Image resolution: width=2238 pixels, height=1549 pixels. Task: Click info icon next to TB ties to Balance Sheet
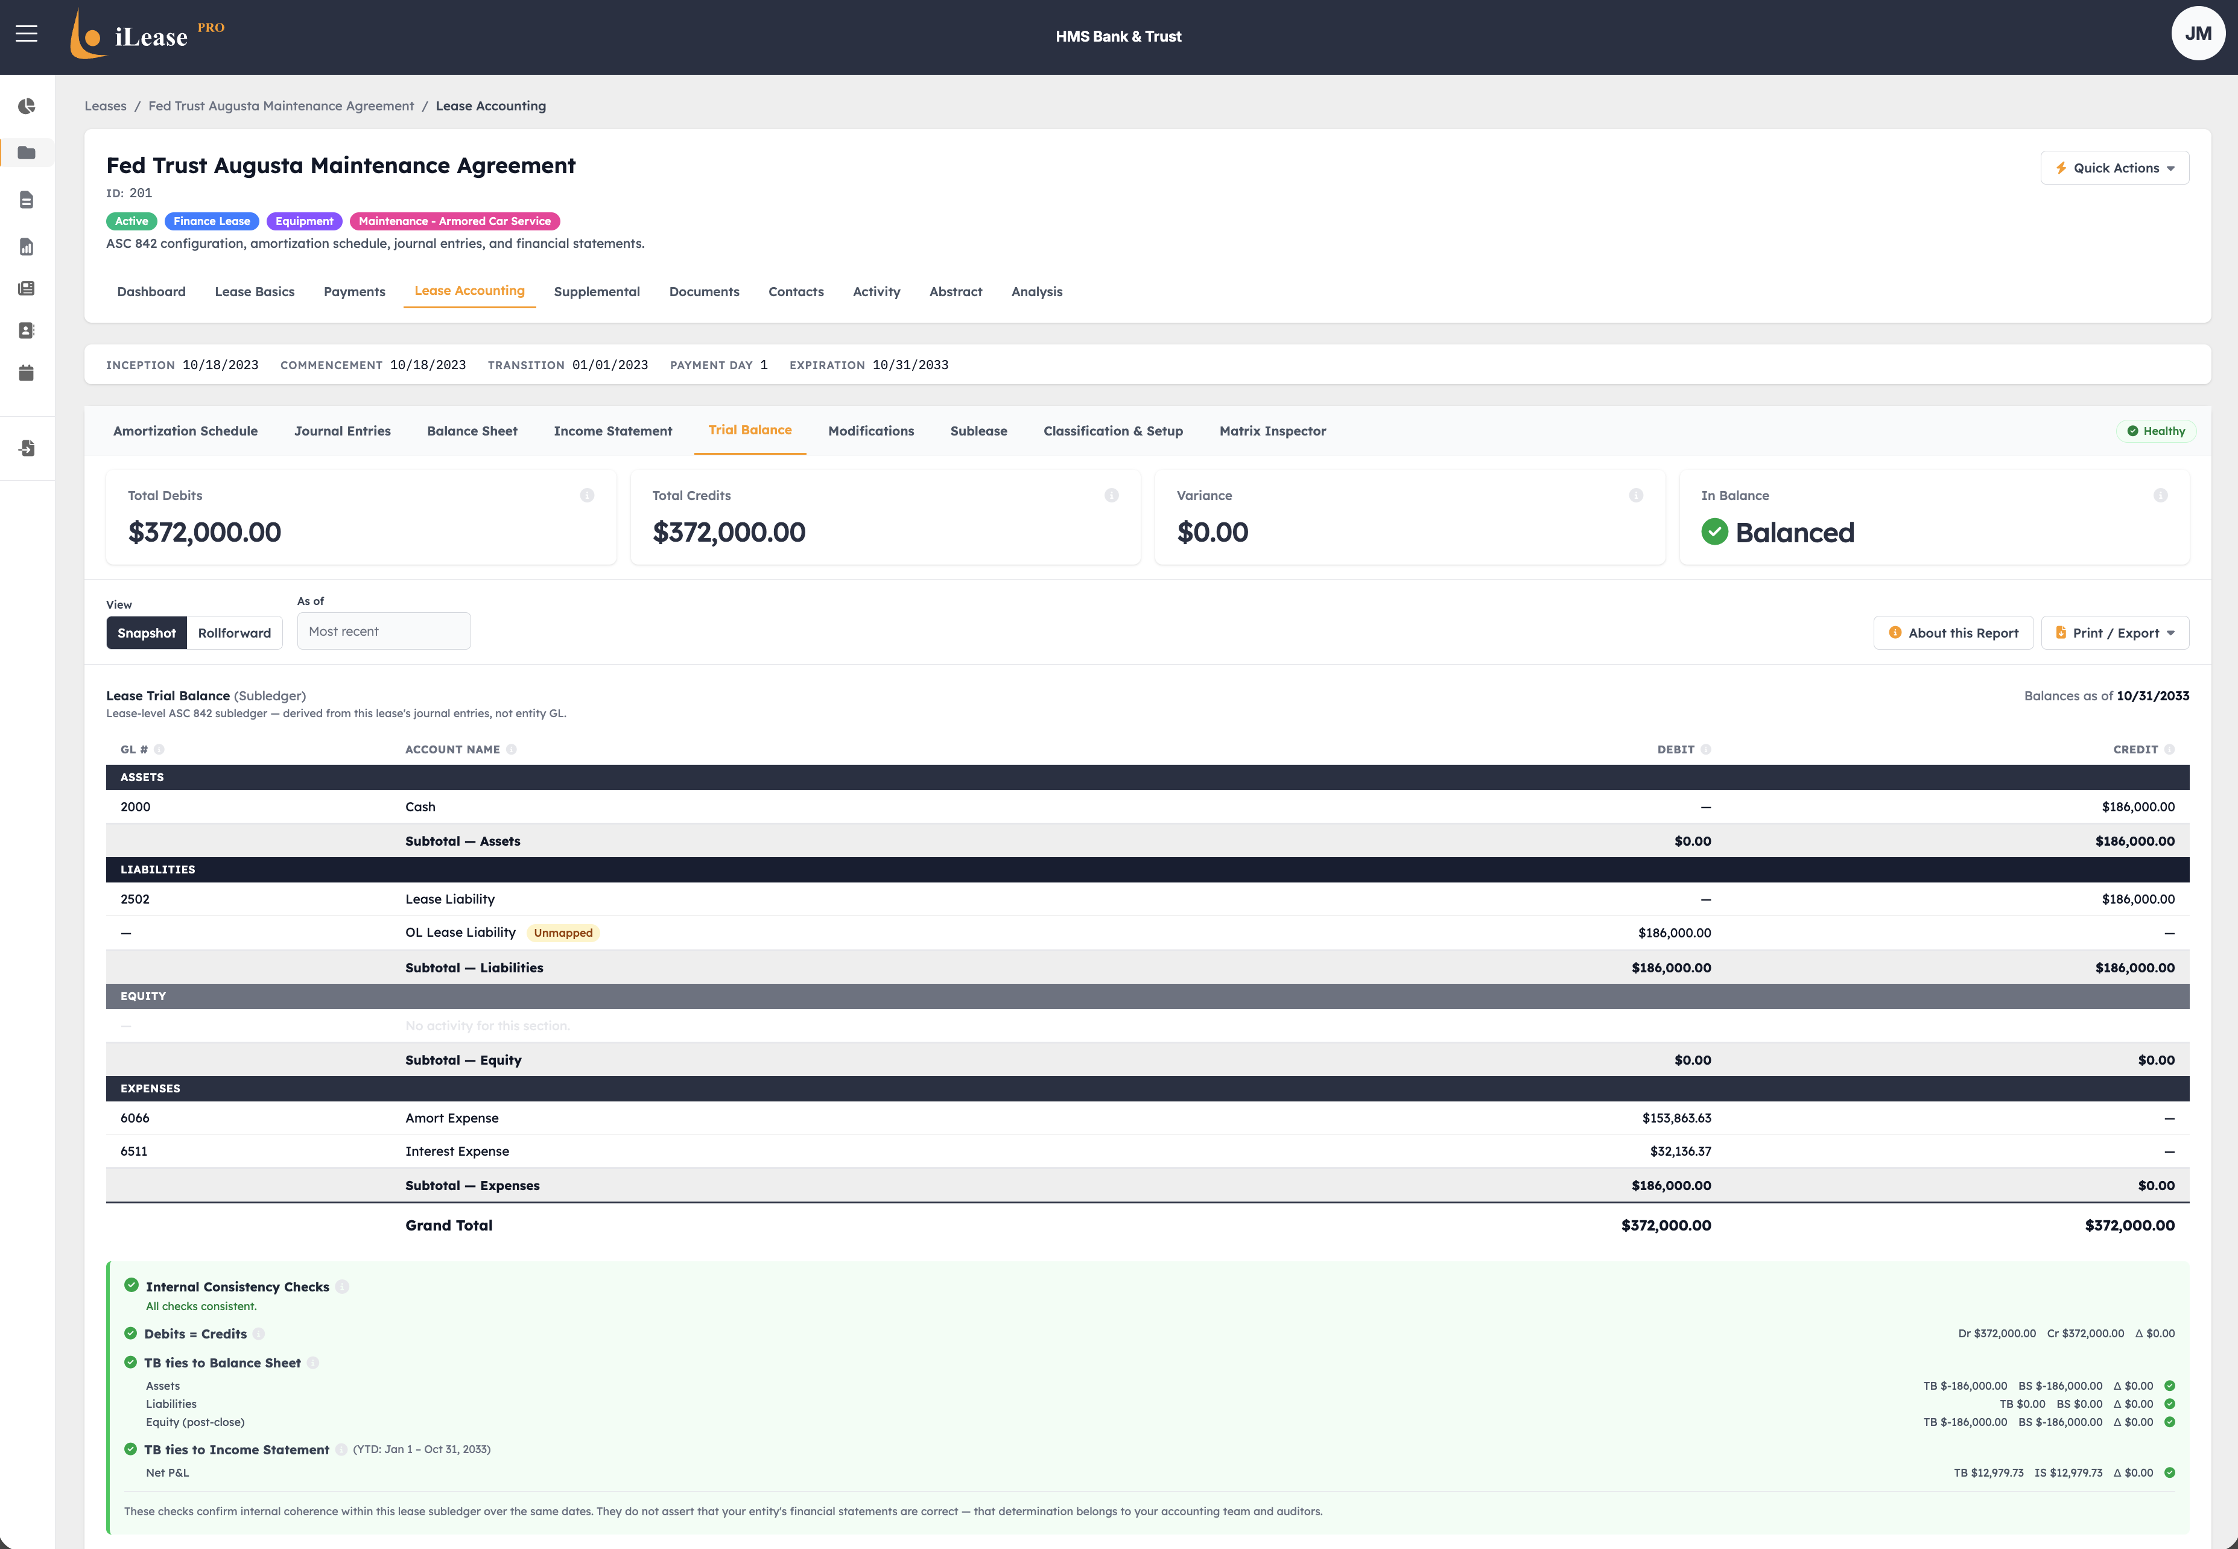[312, 1363]
